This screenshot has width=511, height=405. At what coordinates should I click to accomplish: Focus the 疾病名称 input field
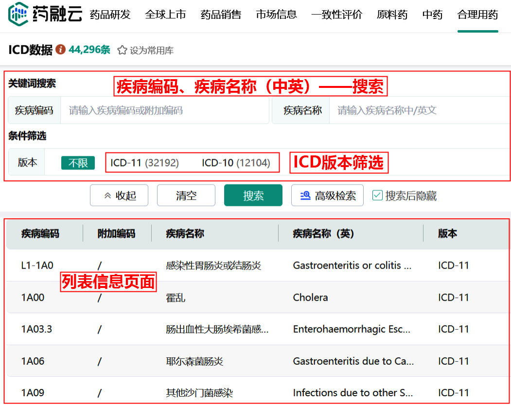pyautogui.click(x=418, y=110)
